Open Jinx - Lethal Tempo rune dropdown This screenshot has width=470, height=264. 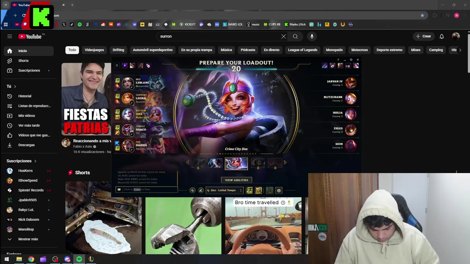pyautogui.click(x=224, y=190)
